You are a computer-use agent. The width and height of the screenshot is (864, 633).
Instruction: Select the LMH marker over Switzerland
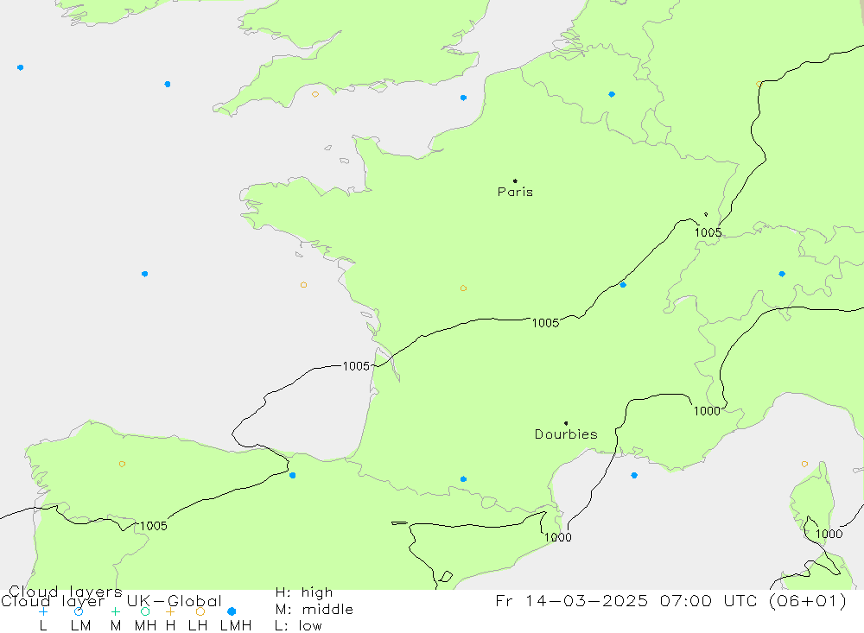pos(782,274)
